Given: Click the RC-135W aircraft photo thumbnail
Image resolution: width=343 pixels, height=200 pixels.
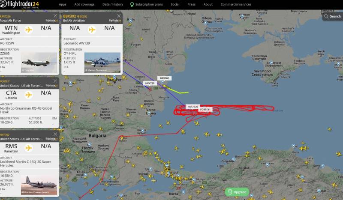Looking at the screenshot, I should [x=39, y=63].
